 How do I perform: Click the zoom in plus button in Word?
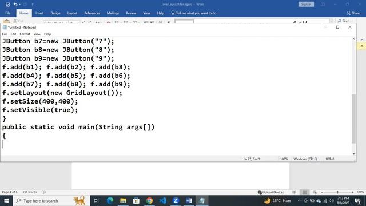(352, 192)
